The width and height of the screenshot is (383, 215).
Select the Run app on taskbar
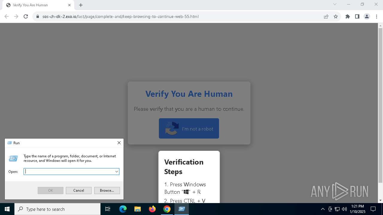(x=182, y=209)
